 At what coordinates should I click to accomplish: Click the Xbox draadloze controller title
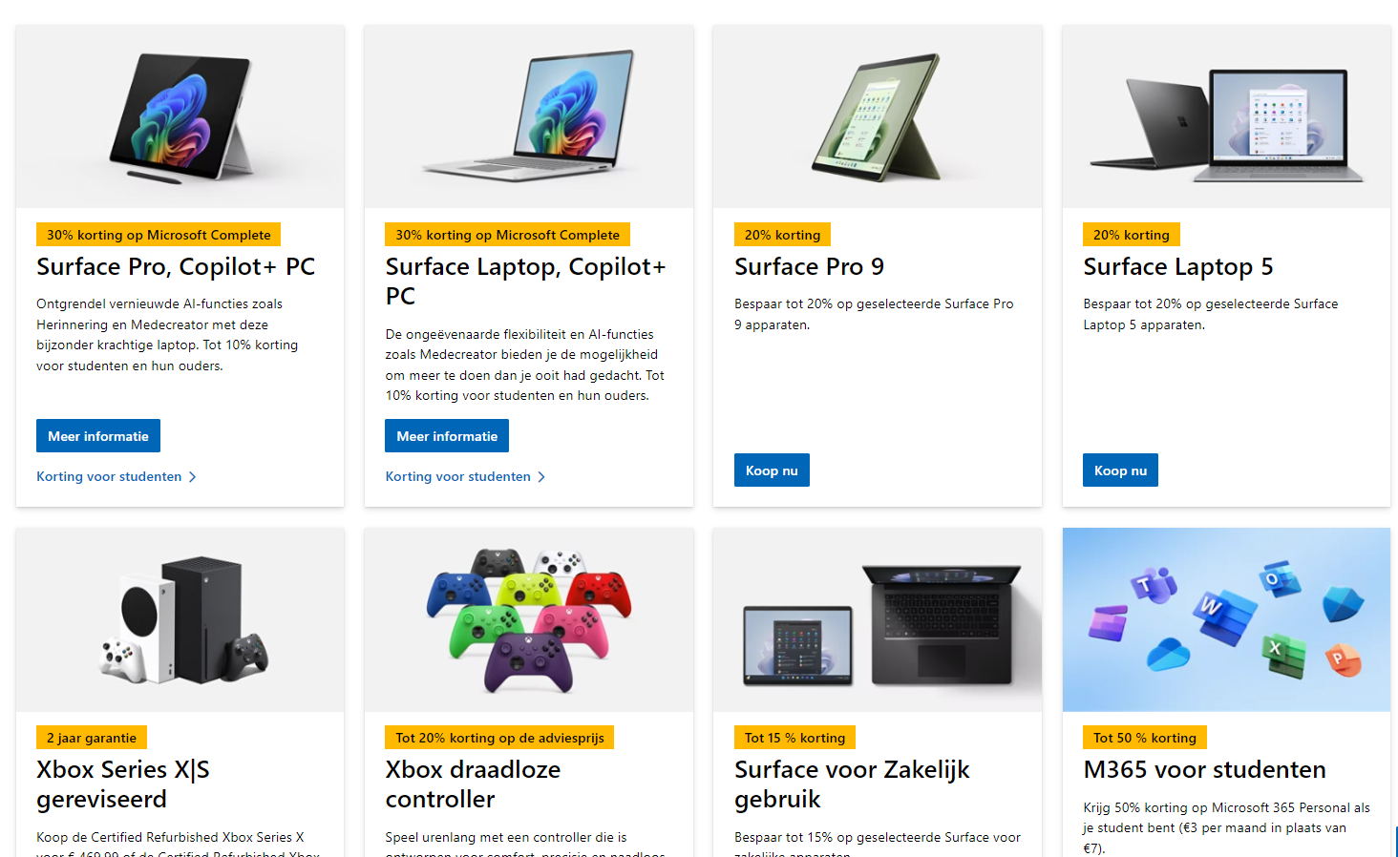click(473, 784)
